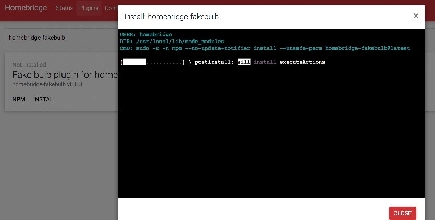The image size is (435, 220).
Task: Open the Status tab
Action: 64,8
